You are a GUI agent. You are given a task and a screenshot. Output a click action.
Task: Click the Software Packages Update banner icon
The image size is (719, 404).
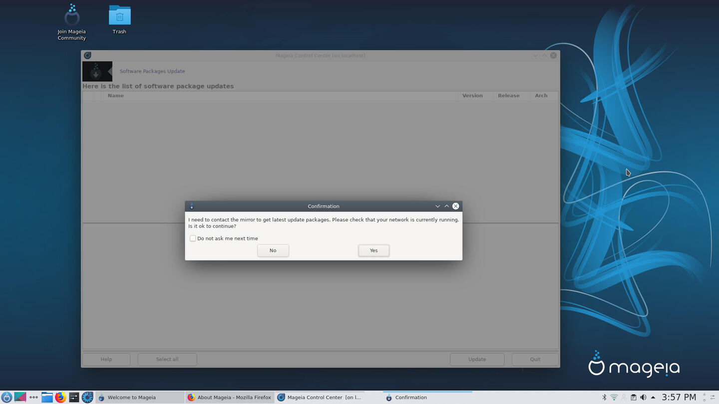click(x=97, y=71)
